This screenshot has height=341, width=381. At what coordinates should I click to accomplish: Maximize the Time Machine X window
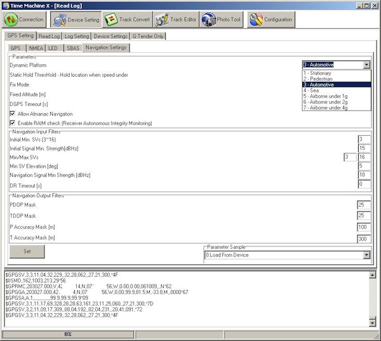coord(366,6)
